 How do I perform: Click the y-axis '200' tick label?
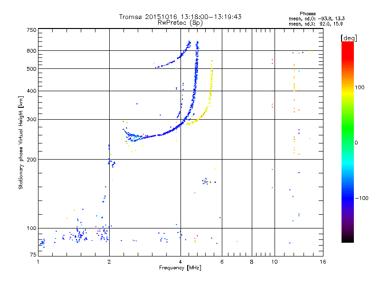[32, 160]
